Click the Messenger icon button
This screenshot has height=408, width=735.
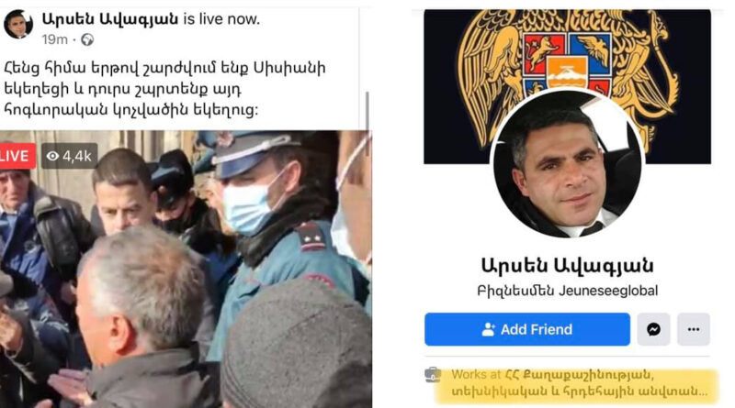[653, 329]
